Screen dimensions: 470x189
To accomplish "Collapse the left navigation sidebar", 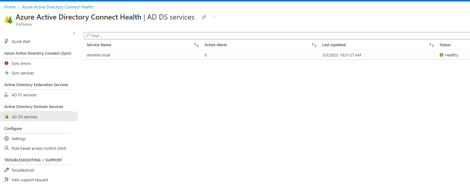I will pyautogui.click(x=74, y=33).
